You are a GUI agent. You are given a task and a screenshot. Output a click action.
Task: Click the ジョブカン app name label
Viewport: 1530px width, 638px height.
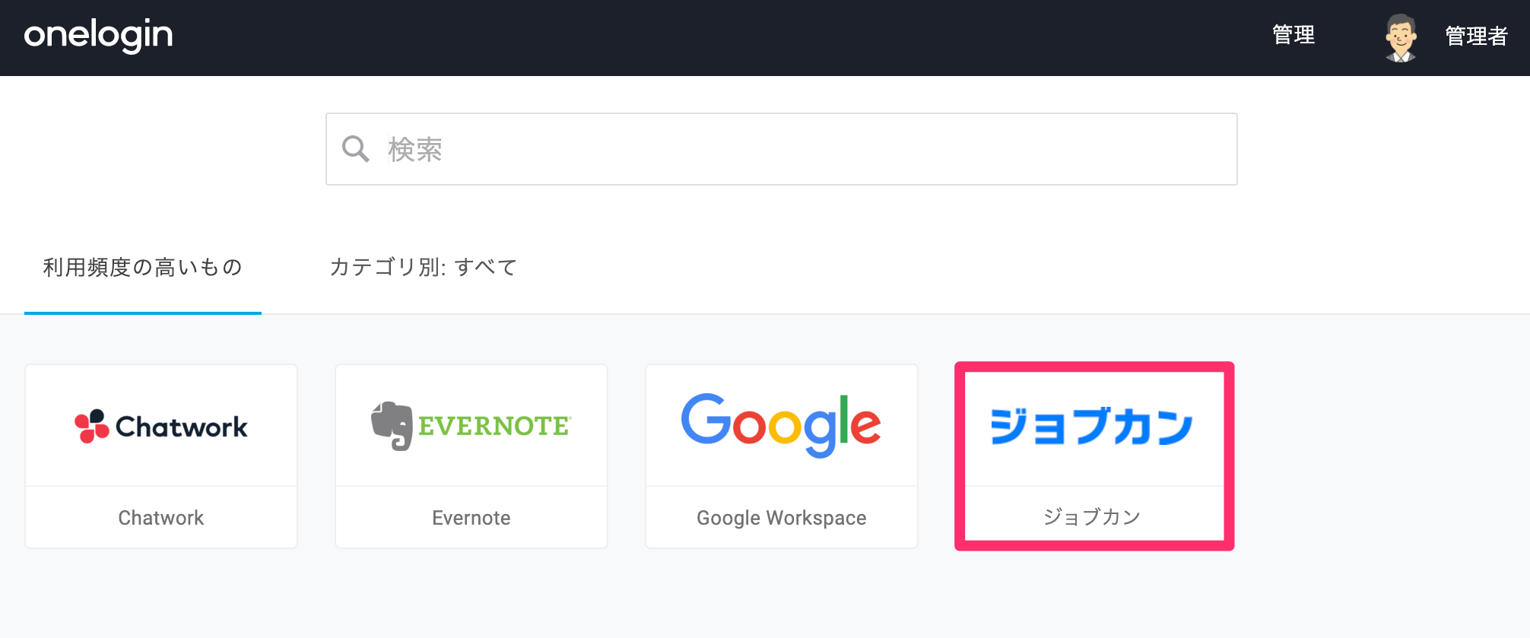[1092, 517]
